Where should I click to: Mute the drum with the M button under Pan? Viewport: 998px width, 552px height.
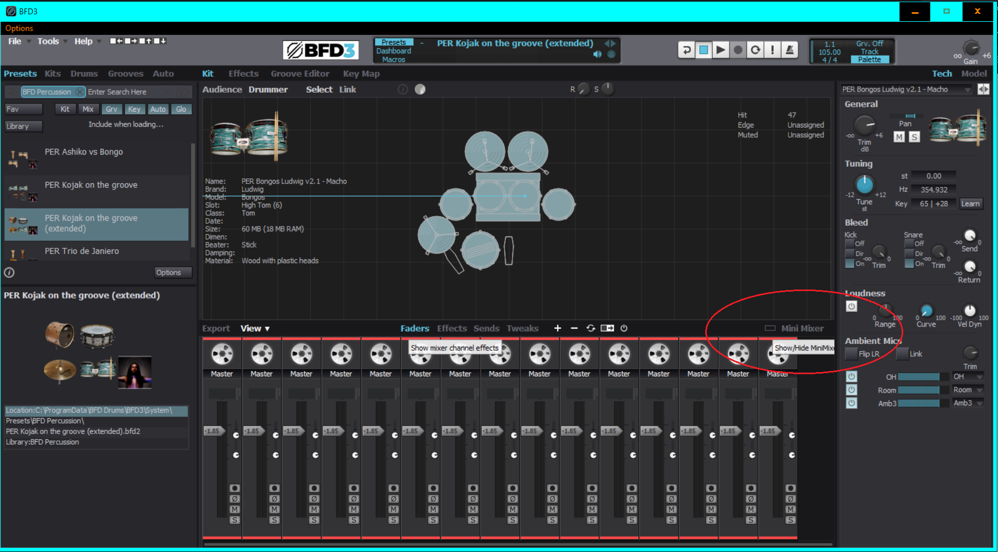coord(899,137)
